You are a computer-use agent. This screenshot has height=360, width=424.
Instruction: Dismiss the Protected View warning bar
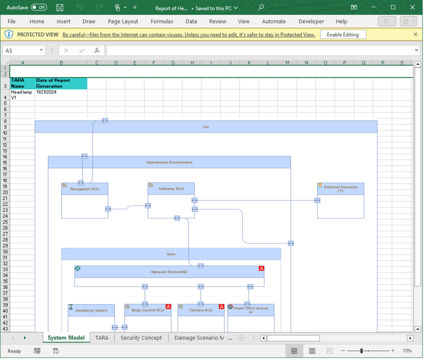tap(414, 34)
